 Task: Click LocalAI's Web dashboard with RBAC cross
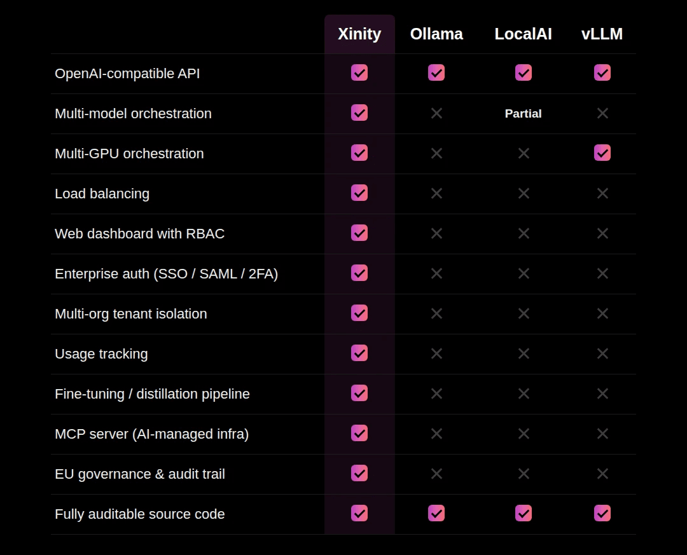click(524, 233)
